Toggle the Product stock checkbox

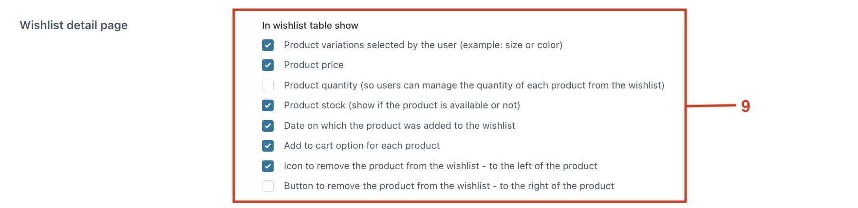268,105
